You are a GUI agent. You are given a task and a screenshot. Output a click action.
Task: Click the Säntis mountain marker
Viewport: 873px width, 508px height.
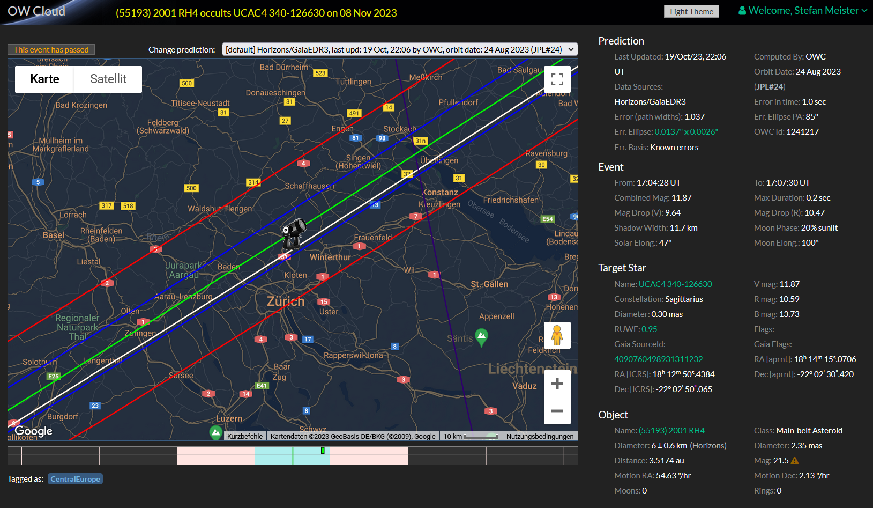(482, 337)
